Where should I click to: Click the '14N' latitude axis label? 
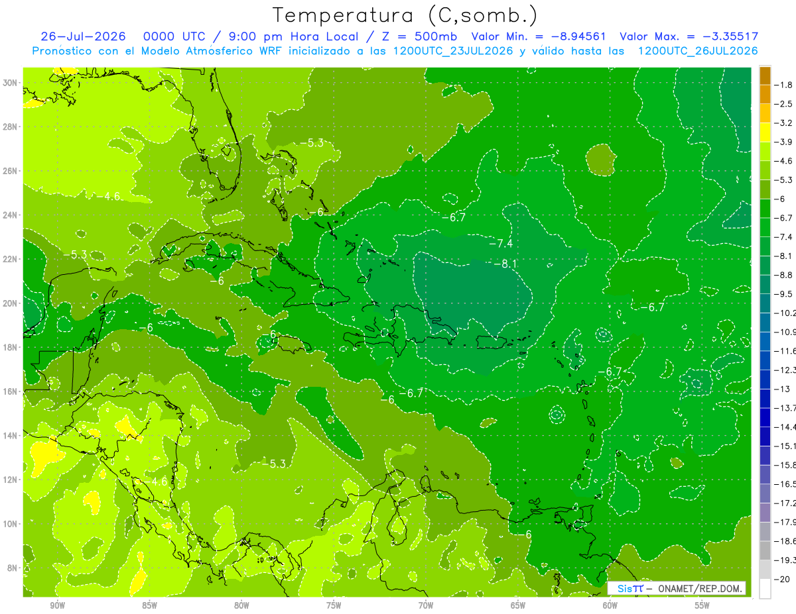click(x=11, y=435)
